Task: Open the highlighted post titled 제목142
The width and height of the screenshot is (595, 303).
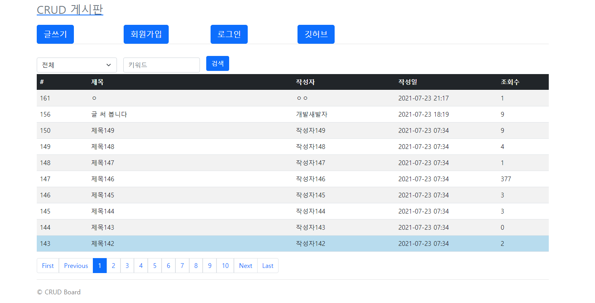Action: point(103,244)
